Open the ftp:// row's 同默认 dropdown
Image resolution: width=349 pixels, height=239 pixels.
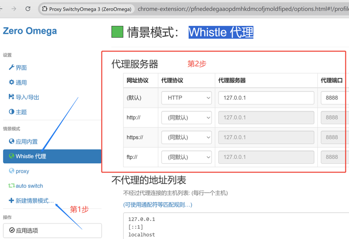pyautogui.click(x=186, y=157)
